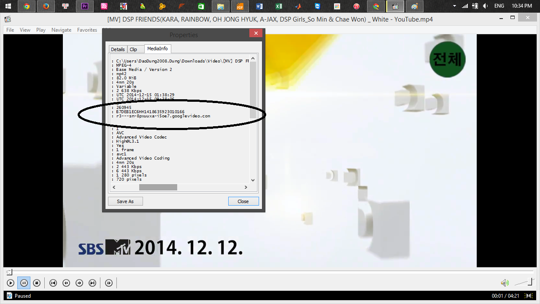Open the File menu
This screenshot has width=540, height=304.
(x=10, y=30)
